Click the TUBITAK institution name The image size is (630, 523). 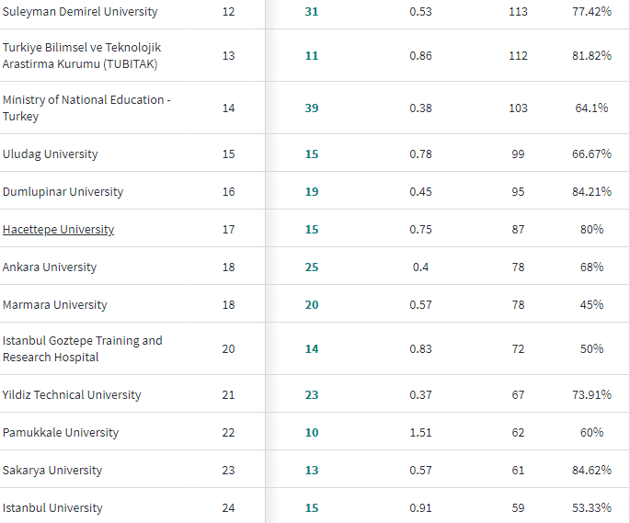coord(81,55)
